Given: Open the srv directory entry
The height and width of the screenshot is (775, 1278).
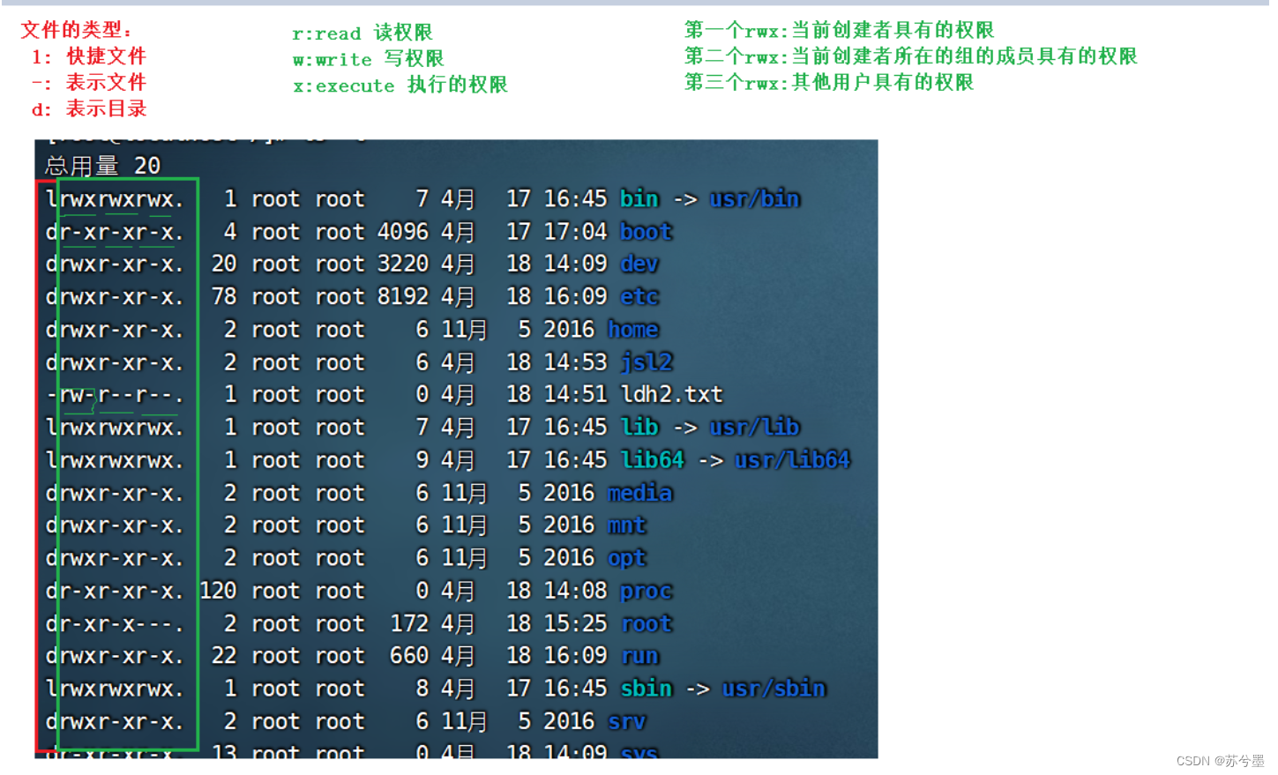Looking at the screenshot, I should pos(625,720).
